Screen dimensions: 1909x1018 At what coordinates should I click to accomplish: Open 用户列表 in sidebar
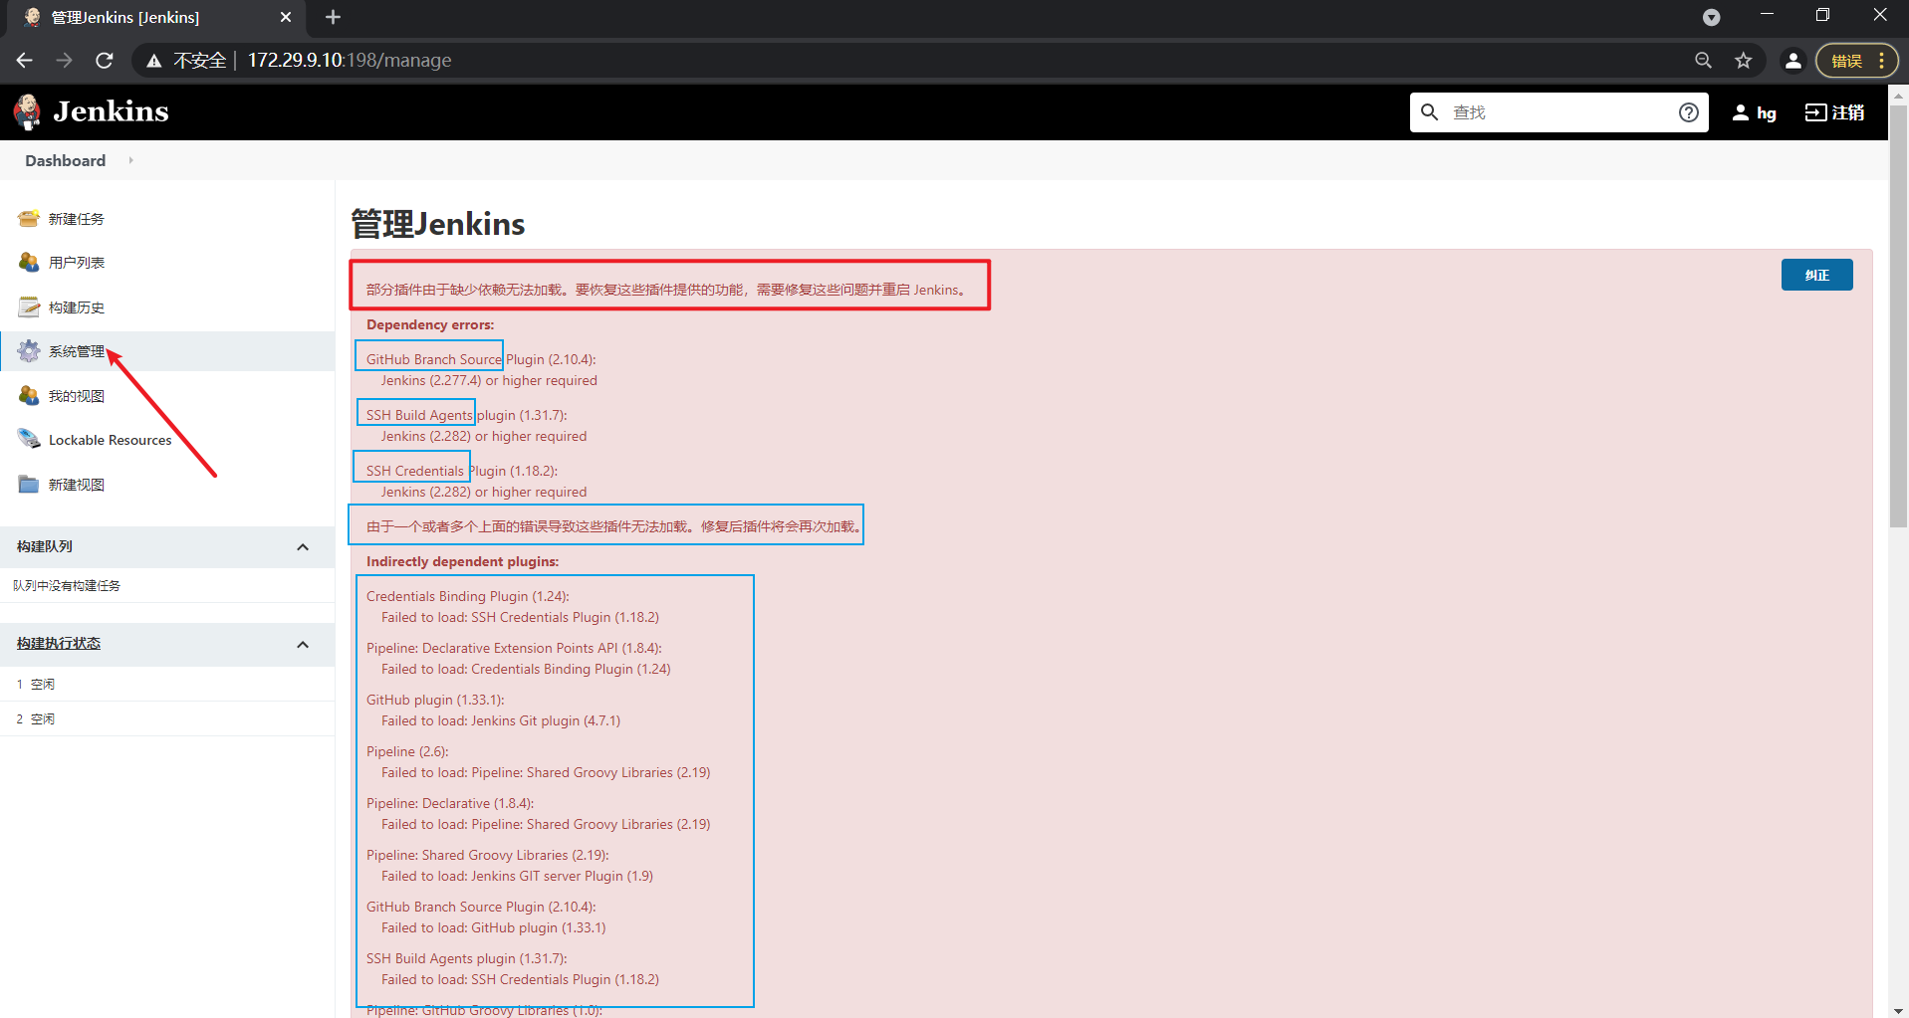pyautogui.click(x=77, y=263)
